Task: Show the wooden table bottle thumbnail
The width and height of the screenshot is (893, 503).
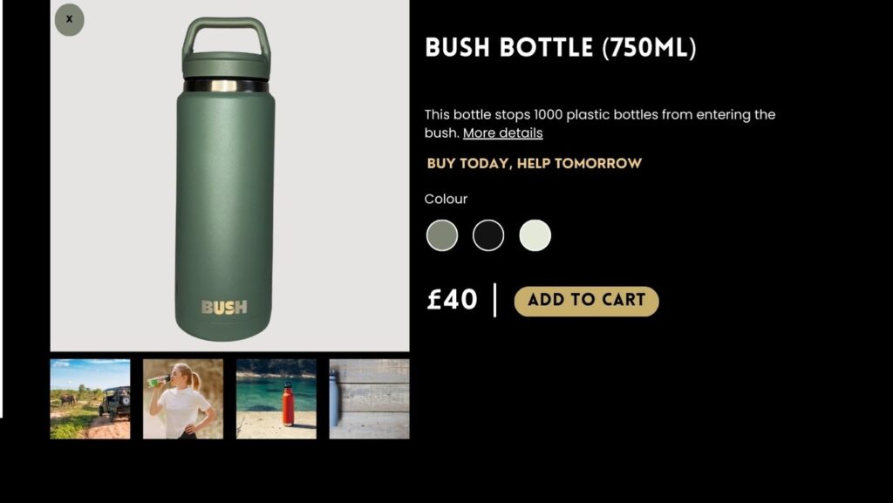Action: [x=369, y=399]
